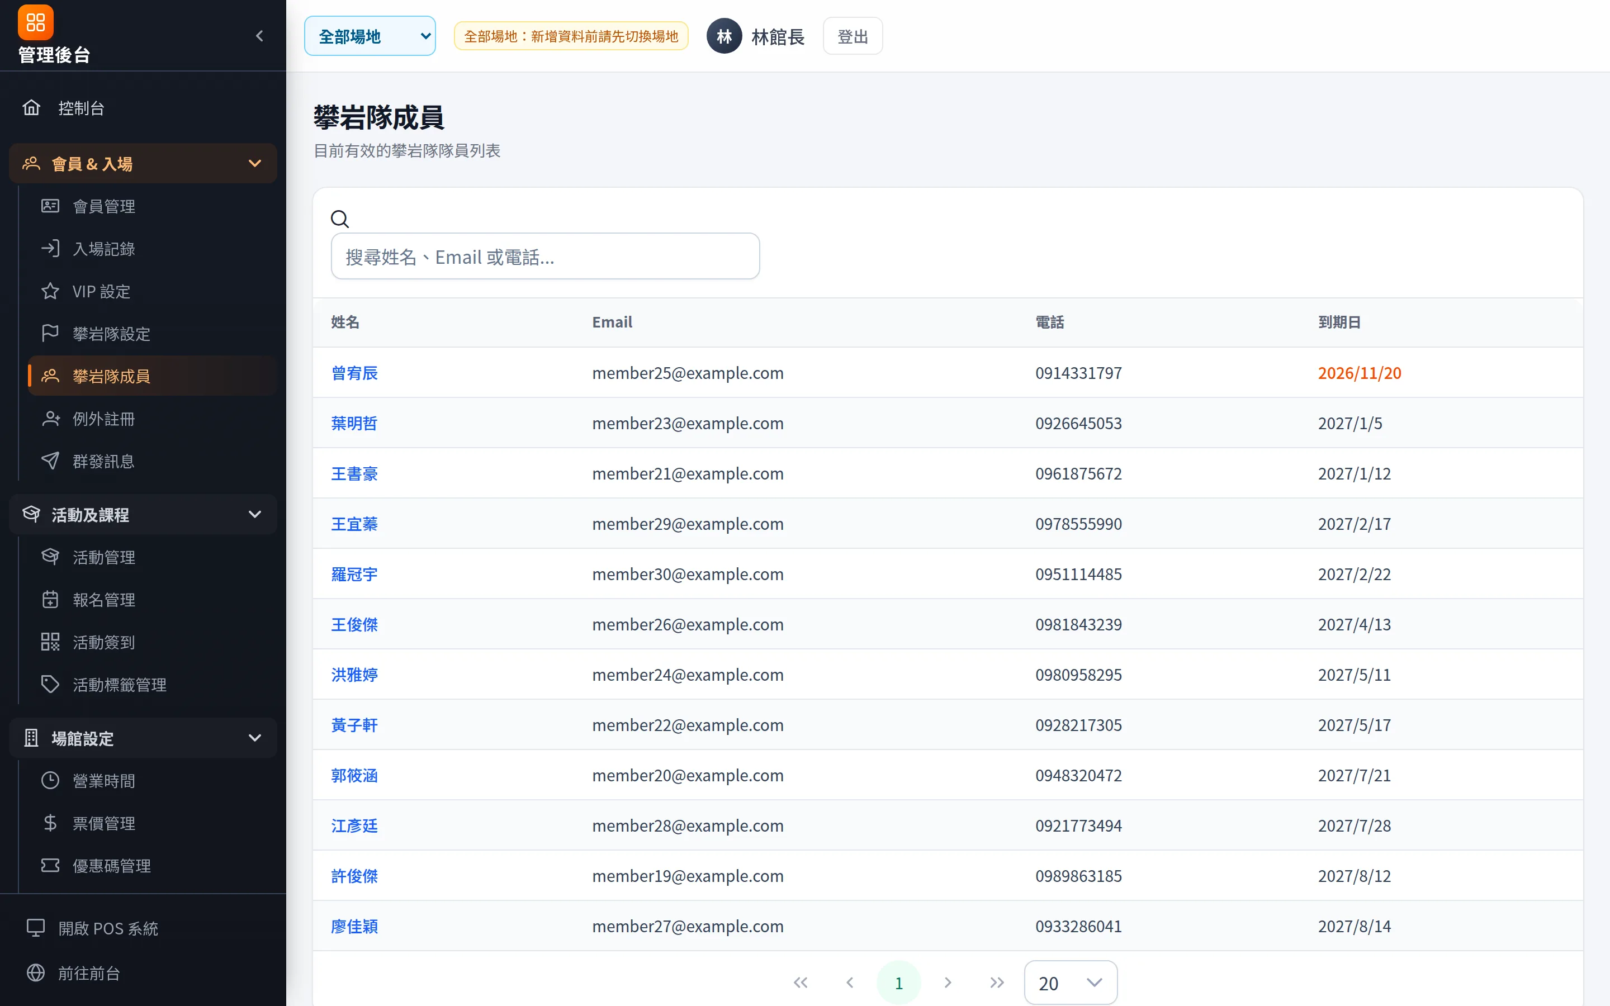Image resolution: width=1610 pixels, height=1006 pixels.
Task: Open member 曾宥辰 profile link
Action: [x=354, y=373]
